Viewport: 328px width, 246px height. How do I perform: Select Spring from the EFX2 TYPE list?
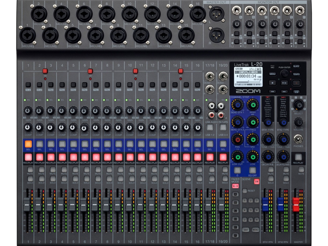(283, 101)
